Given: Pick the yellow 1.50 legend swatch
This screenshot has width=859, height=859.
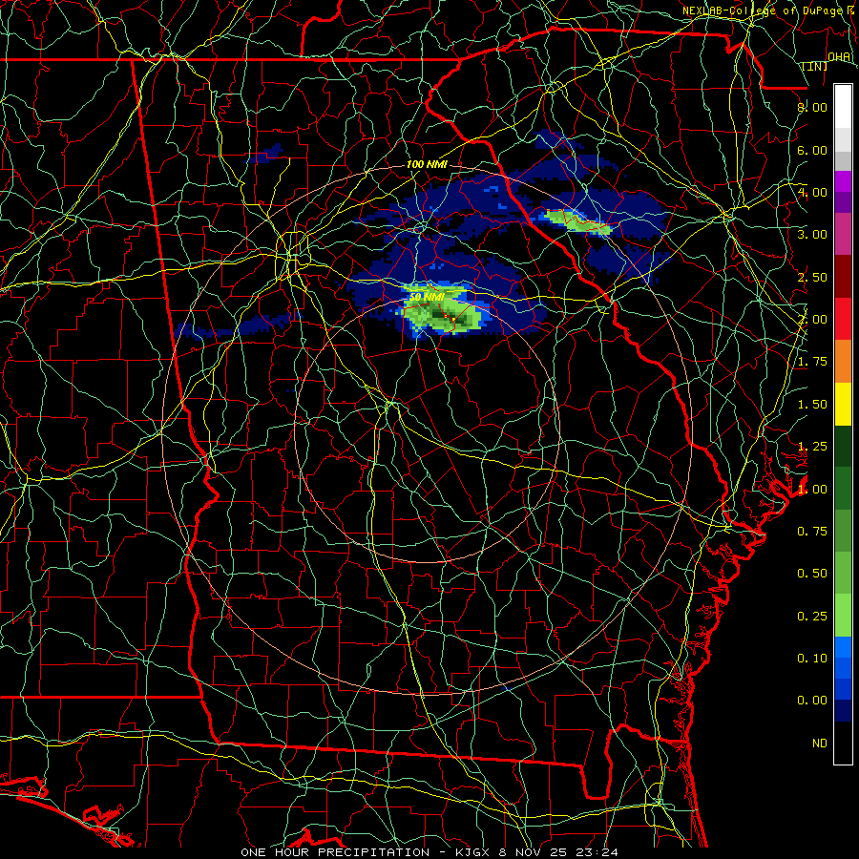Looking at the screenshot, I should (x=843, y=404).
